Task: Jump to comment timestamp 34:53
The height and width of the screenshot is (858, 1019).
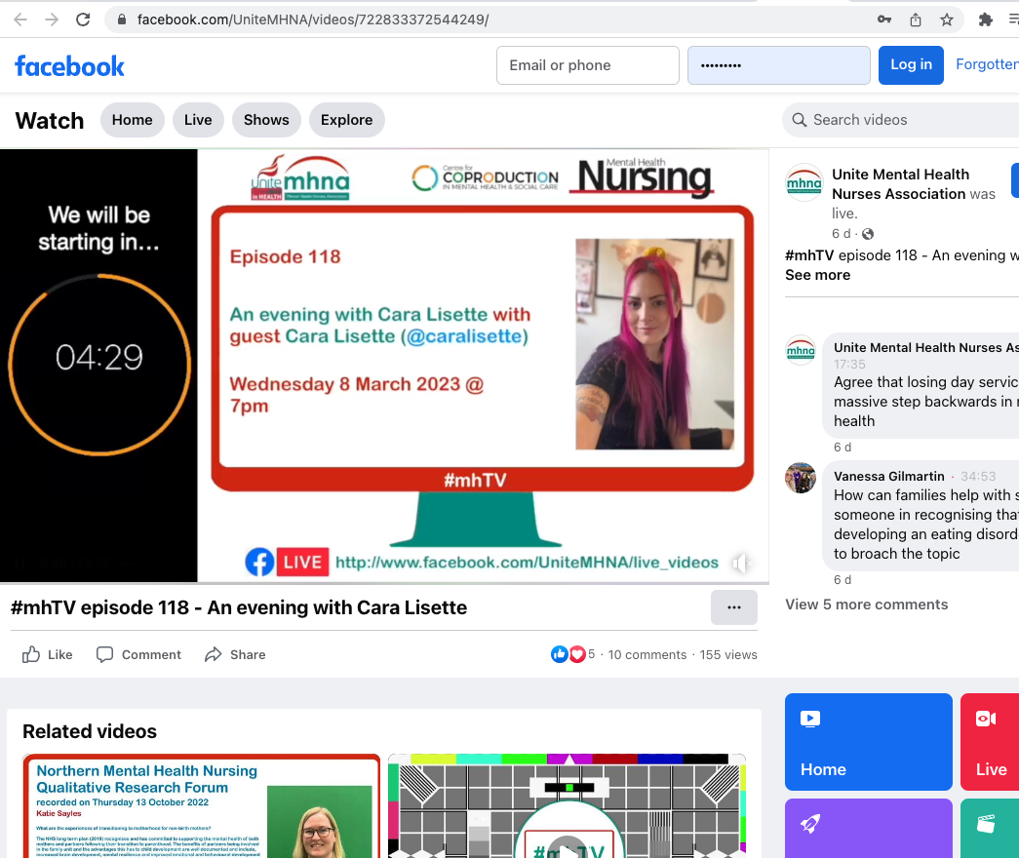Action: click(x=978, y=477)
